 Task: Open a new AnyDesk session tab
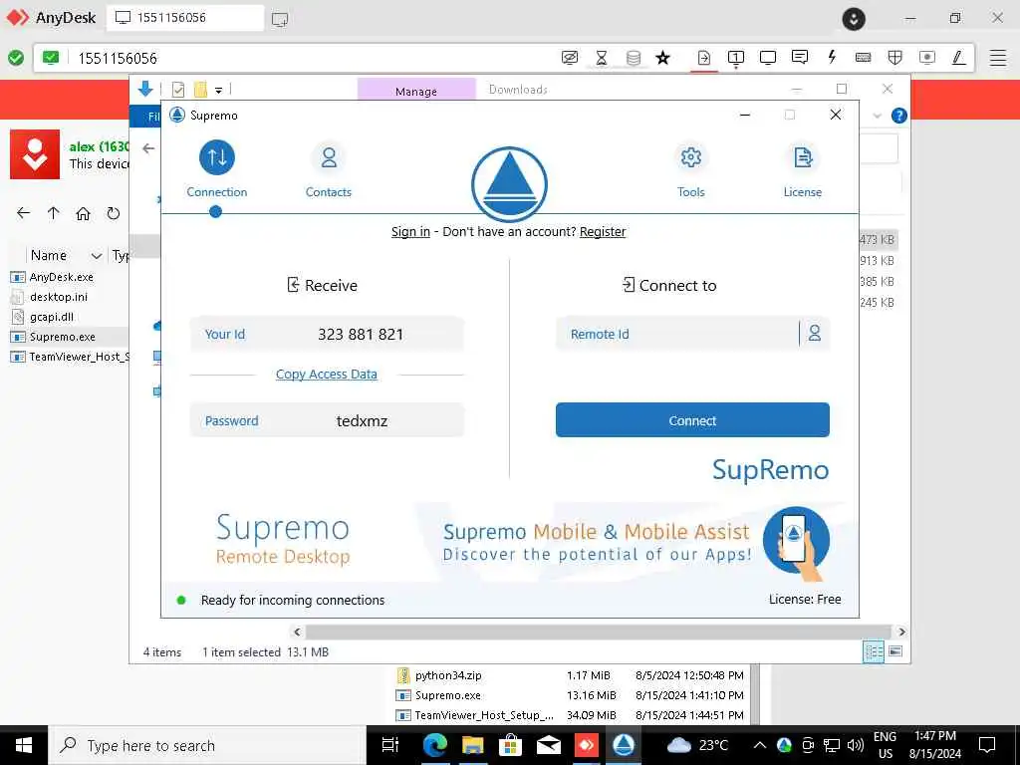[280, 19]
